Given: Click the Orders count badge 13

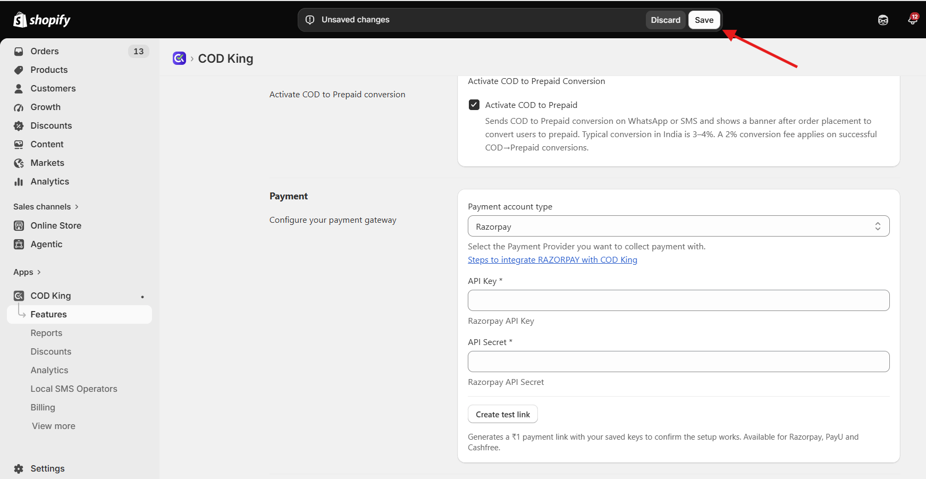Looking at the screenshot, I should [x=139, y=51].
